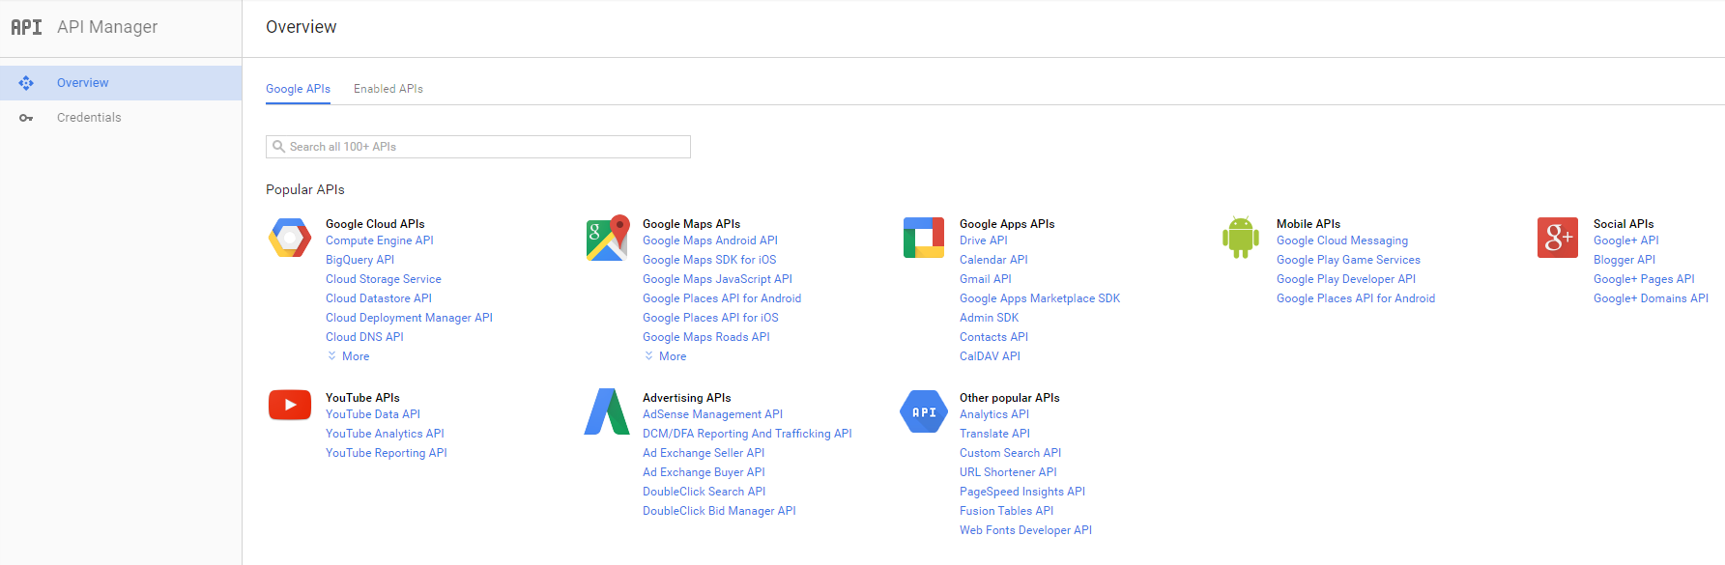The image size is (1725, 565).
Task: Click the Google+ Social APIs icon
Action: tap(1558, 238)
